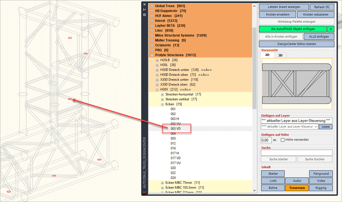The width and height of the screenshot is (342, 202).
Task: Expand the HOF Alutec [241] node
Action: tap(152, 16)
